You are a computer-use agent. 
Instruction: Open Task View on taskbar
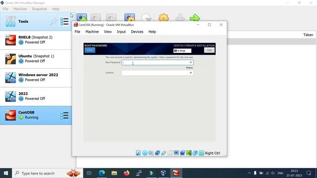coord(89,173)
